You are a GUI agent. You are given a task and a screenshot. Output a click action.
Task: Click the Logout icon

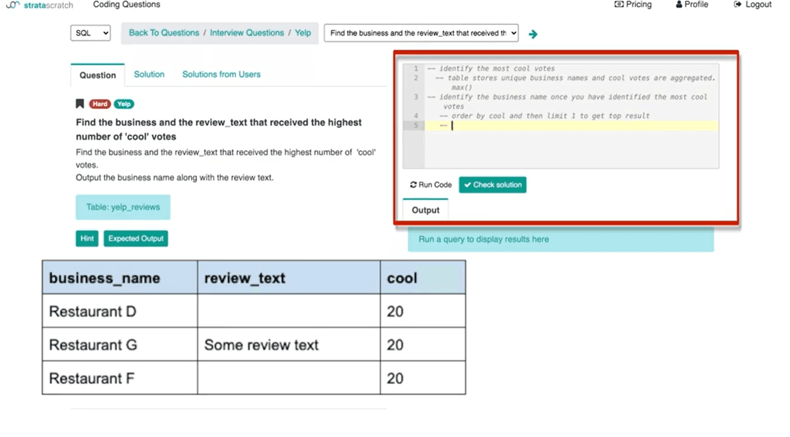click(738, 4)
